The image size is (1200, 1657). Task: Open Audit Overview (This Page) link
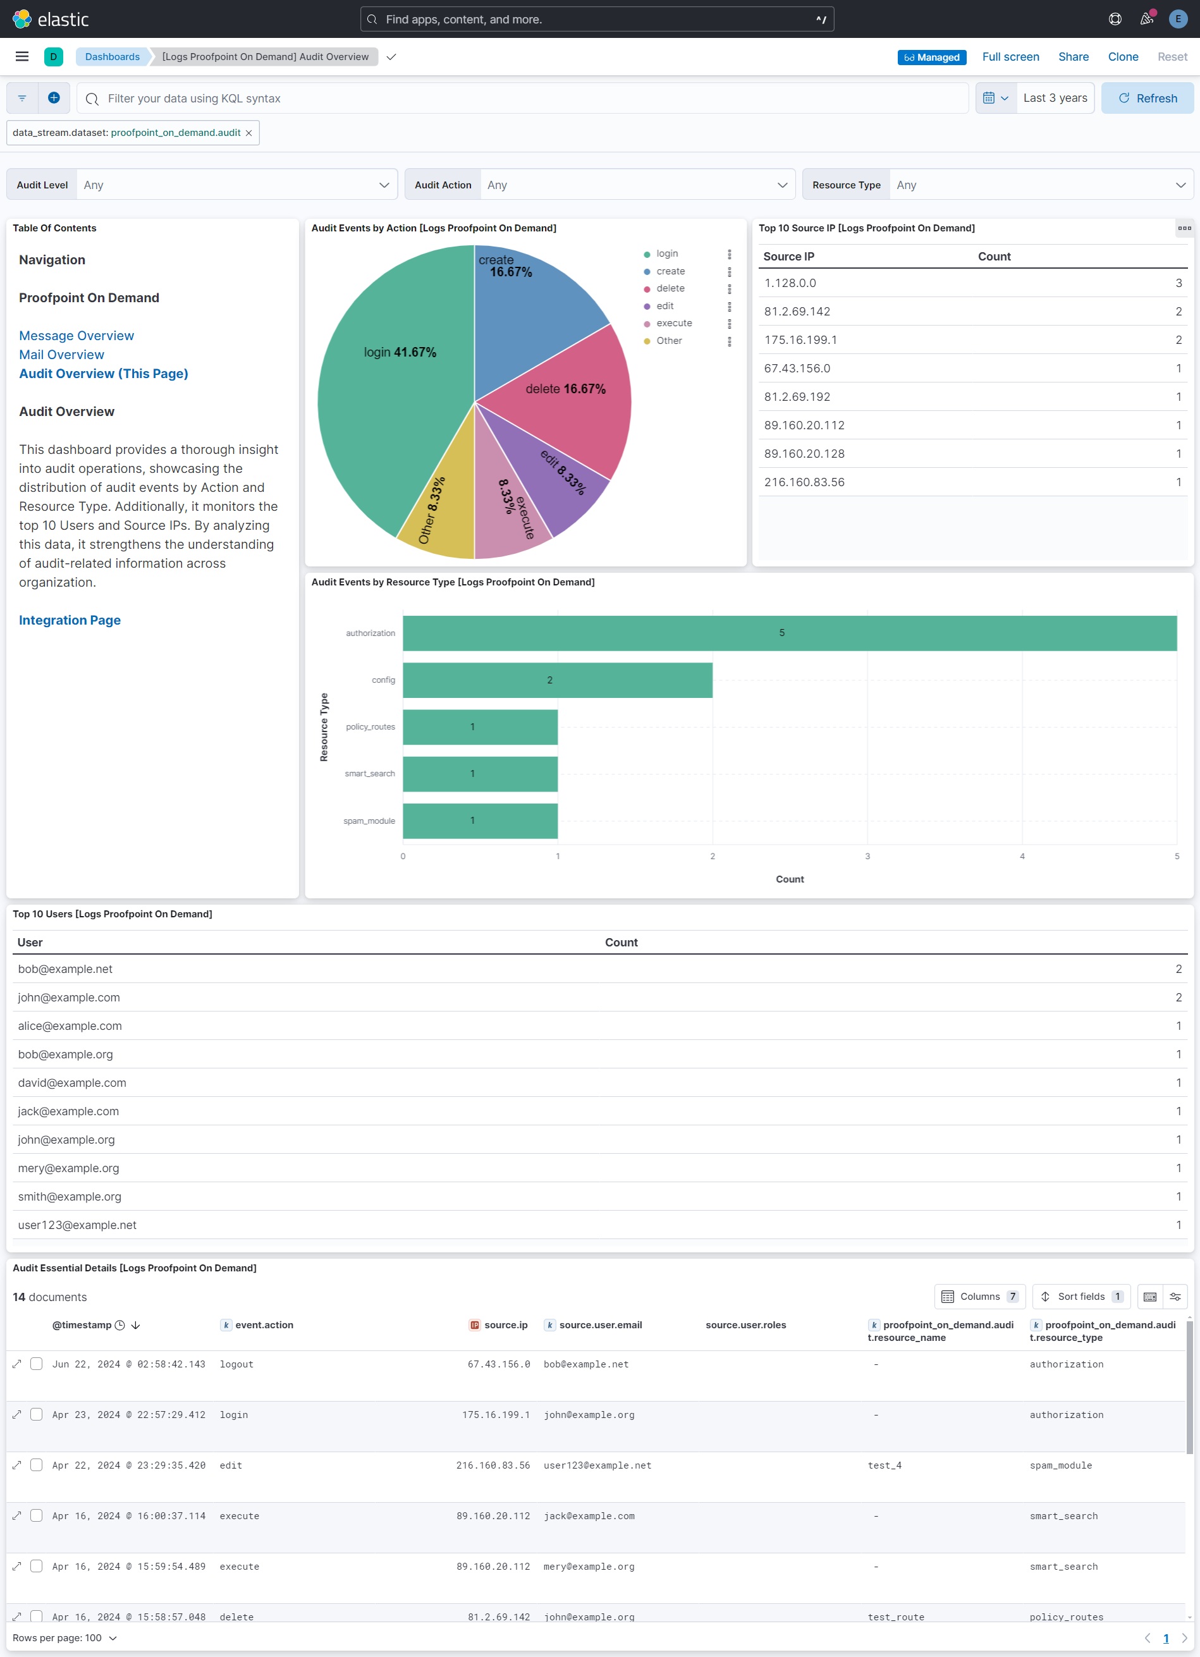[104, 374]
